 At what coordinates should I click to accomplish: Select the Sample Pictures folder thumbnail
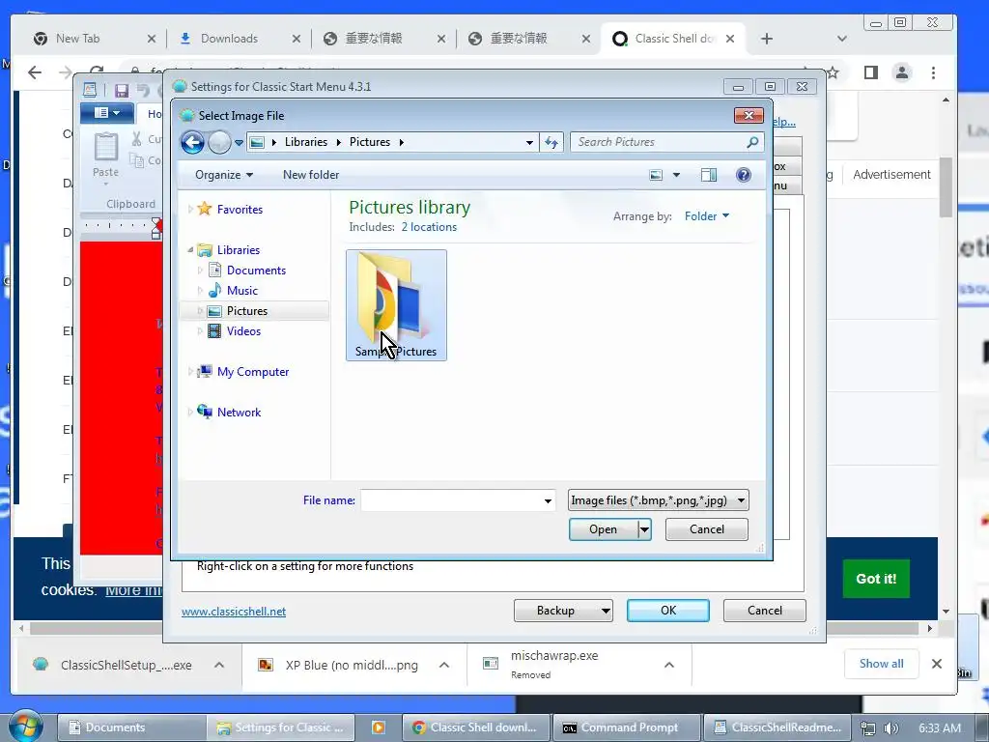[396, 304]
